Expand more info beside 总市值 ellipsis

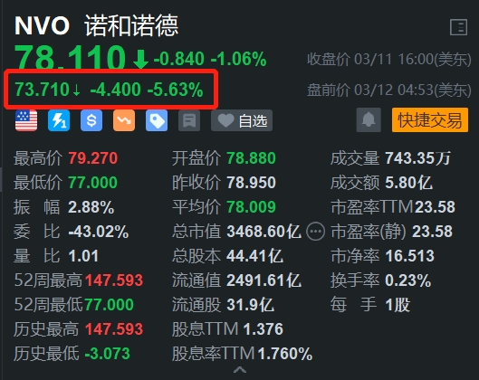pos(316,232)
